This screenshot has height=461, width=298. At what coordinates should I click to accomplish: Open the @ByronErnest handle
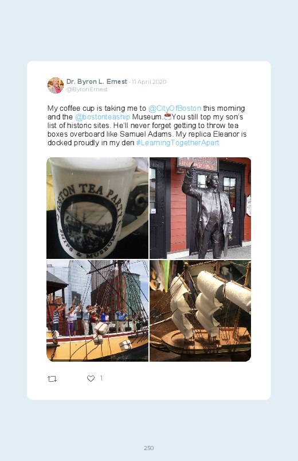point(87,90)
